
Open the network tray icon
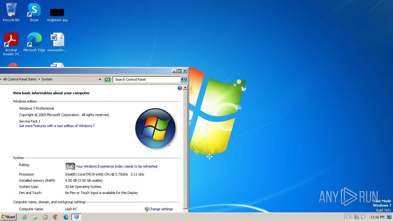(x=356, y=217)
